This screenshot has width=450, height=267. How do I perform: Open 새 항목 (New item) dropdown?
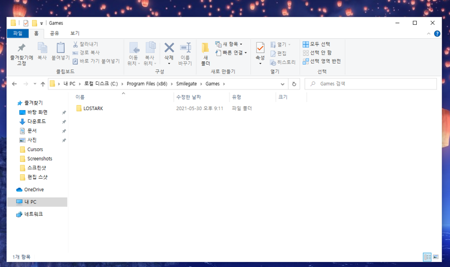pos(229,44)
